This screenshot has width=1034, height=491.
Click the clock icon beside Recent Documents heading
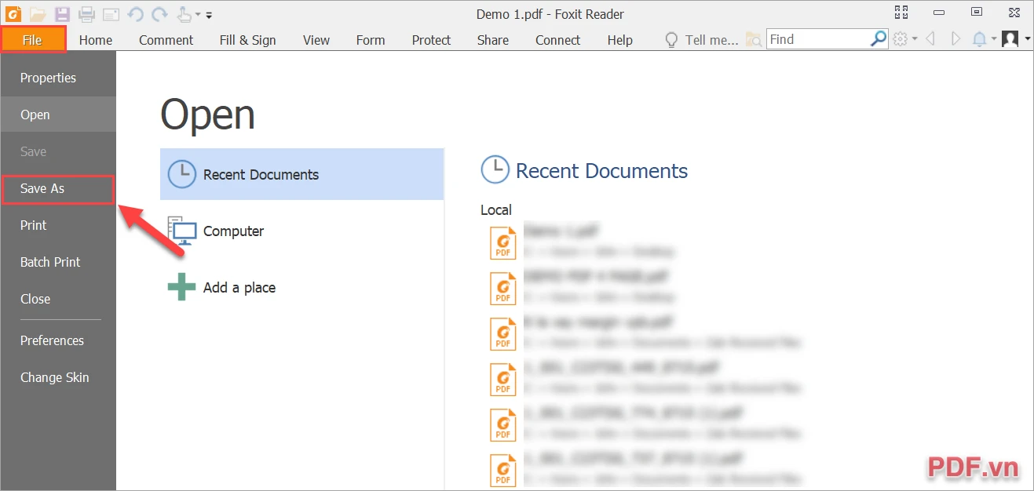(495, 170)
